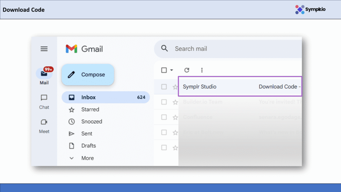
Task: Open Chat from the left rail
Action: [44, 98]
